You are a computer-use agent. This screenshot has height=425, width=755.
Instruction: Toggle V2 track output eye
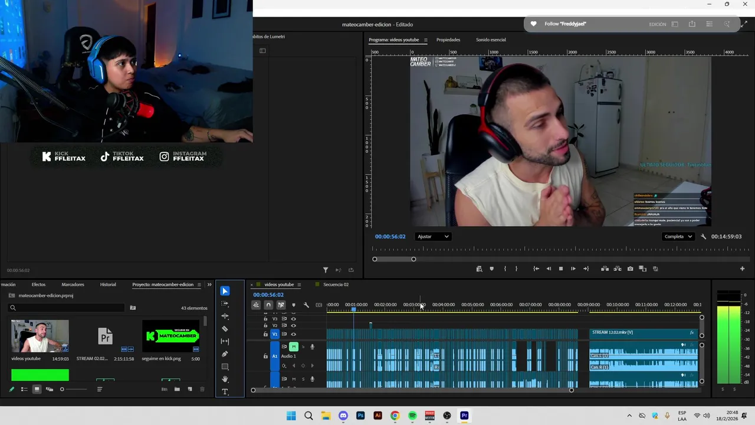point(293,326)
